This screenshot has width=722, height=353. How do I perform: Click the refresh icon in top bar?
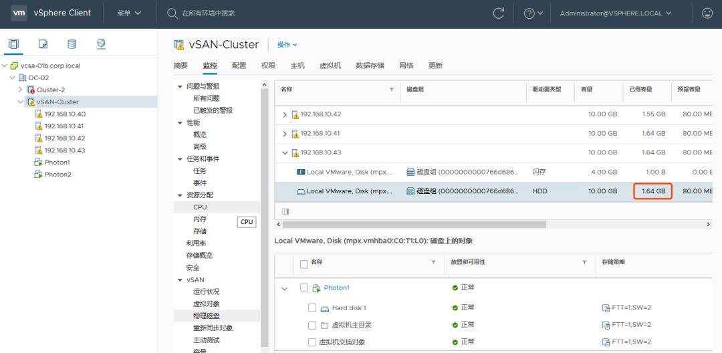coord(498,13)
